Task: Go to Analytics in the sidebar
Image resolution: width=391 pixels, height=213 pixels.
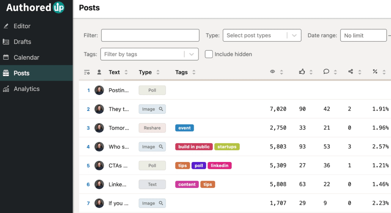Action: (x=26, y=89)
